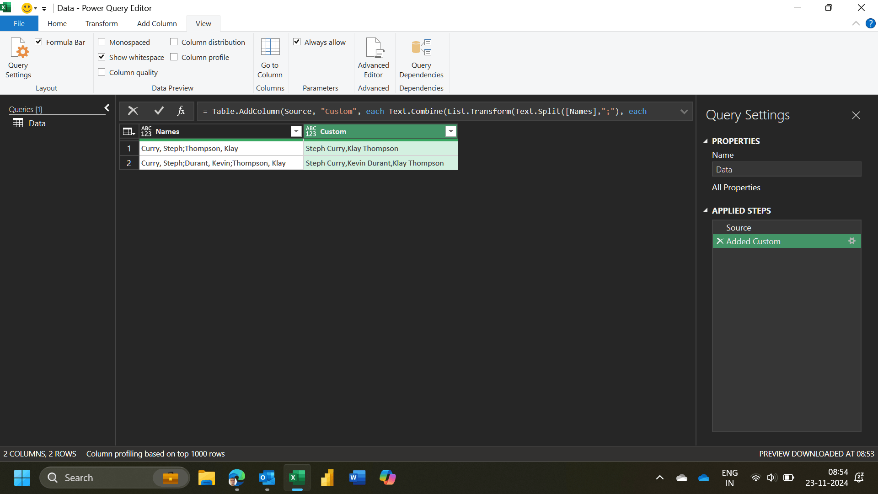
Task: Open settings gear of Added Custom step
Action: [851, 241]
